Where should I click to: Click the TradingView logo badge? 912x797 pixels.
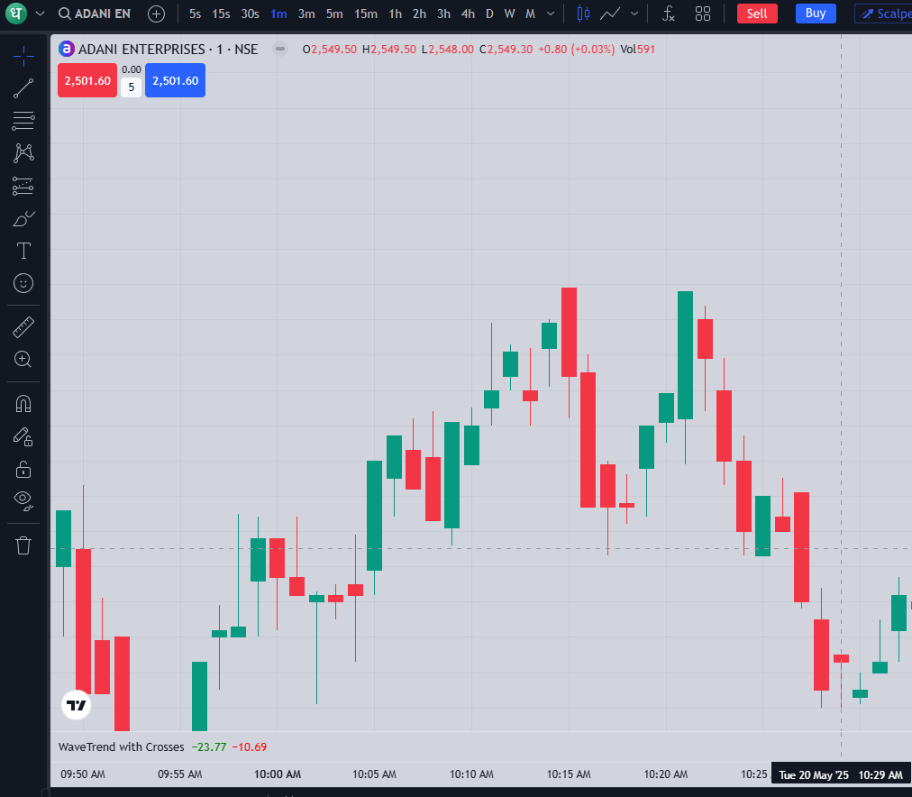tap(77, 705)
